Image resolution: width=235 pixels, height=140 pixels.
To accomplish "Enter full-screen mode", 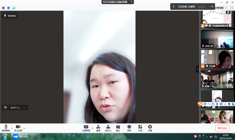I will click(x=232, y=8).
